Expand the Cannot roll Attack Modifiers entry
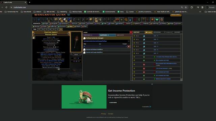 click(x=107, y=49)
